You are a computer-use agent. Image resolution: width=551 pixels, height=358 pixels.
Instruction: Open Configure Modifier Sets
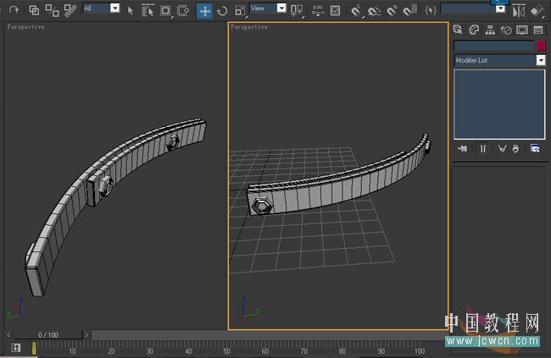coord(535,149)
